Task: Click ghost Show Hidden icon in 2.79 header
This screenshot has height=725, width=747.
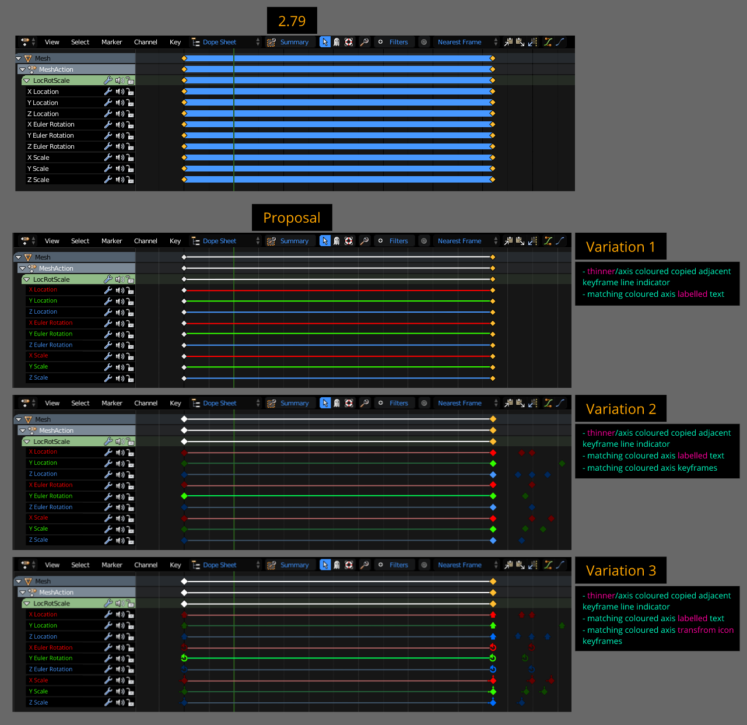Action: [x=336, y=42]
